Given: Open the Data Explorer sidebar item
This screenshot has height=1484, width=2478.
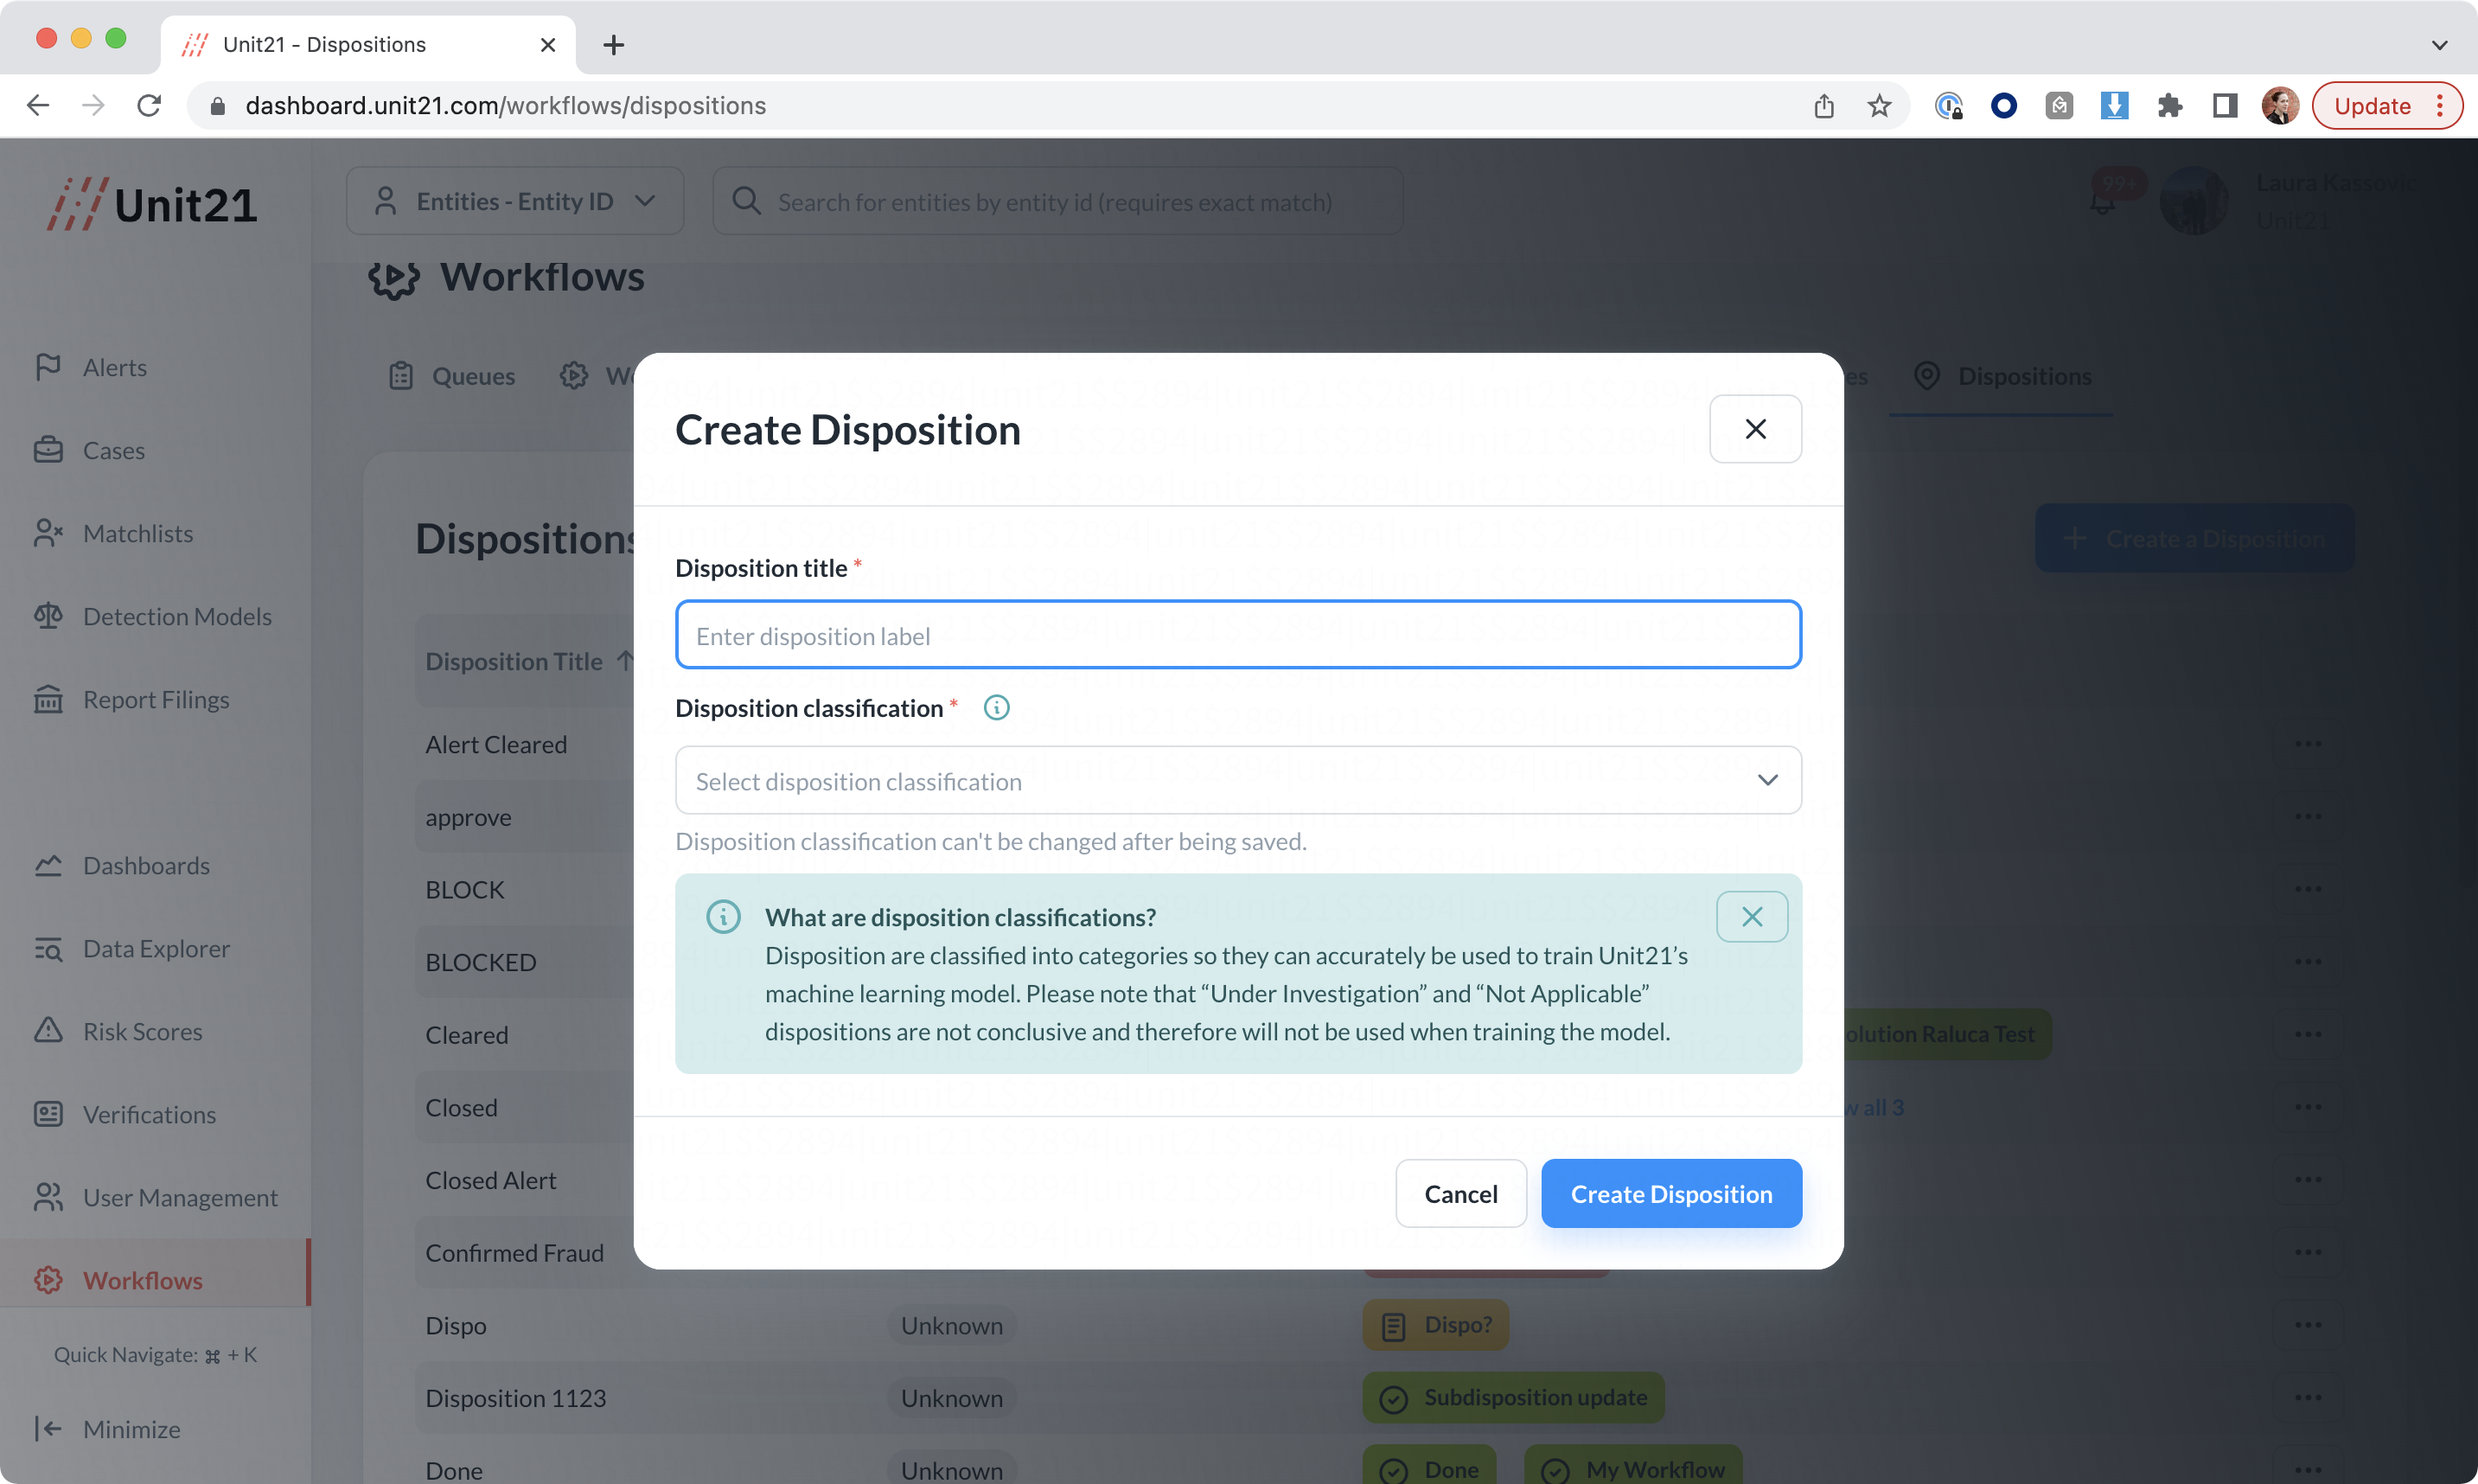Looking at the screenshot, I should click(x=156, y=948).
